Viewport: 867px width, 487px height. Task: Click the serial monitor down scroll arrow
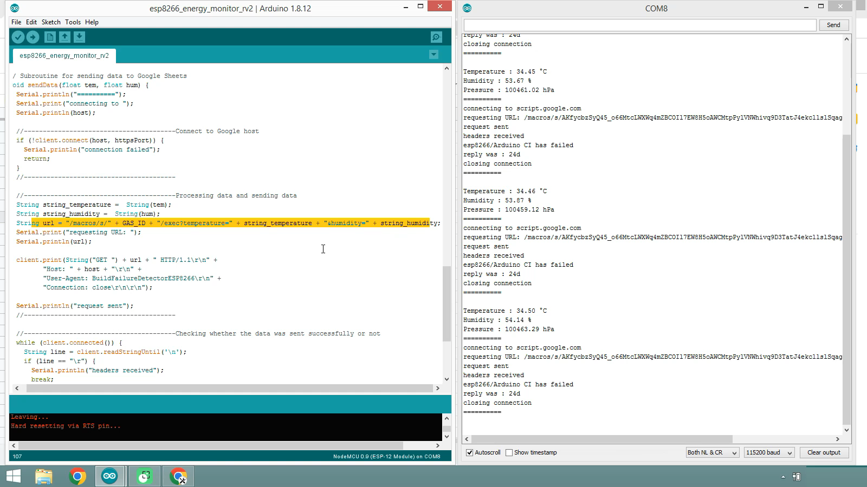(x=847, y=430)
